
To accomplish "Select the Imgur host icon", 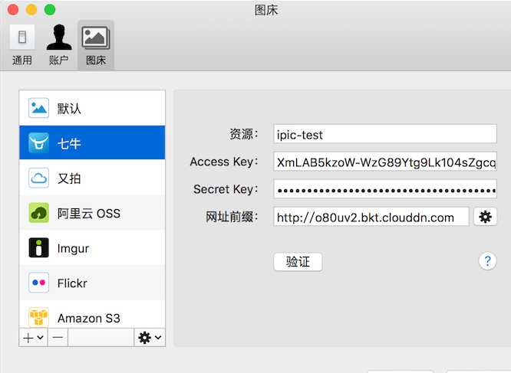I will click(x=39, y=248).
